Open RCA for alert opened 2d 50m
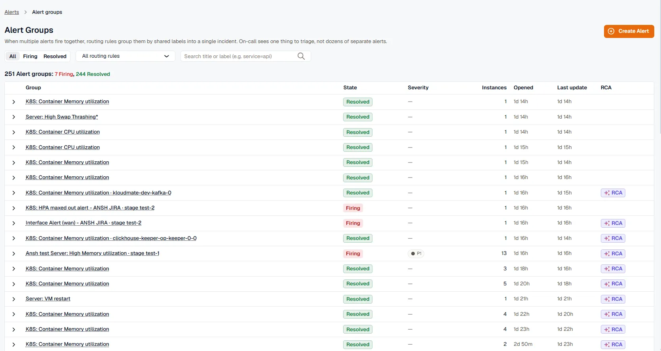Image resolution: width=661 pixels, height=351 pixels. coord(613,345)
